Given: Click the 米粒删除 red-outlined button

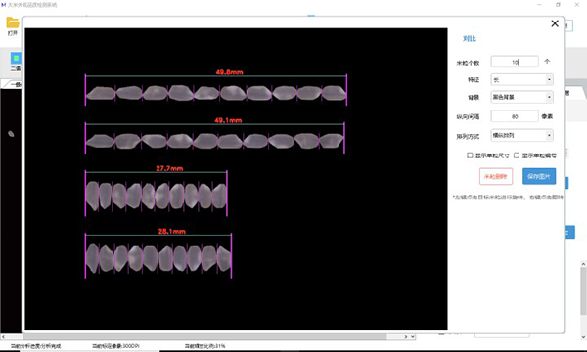Looking at the screenshot, I should point(496,176).
